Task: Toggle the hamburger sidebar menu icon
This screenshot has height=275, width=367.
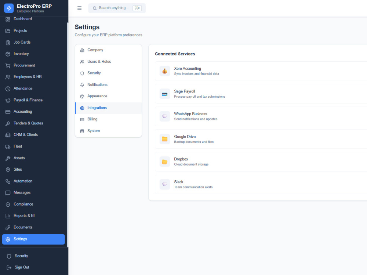Action: click(80, 8)
